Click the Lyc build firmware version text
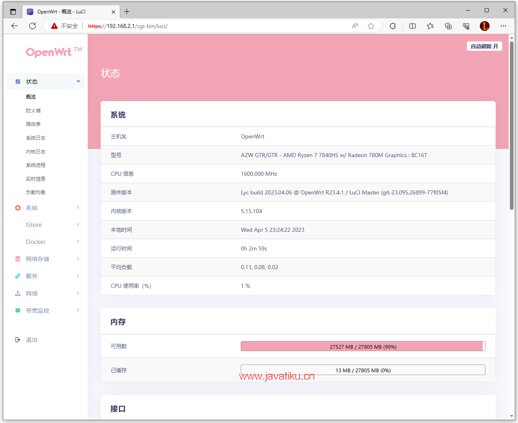This screenshot has height=423, width=518. tap(344, 192)
